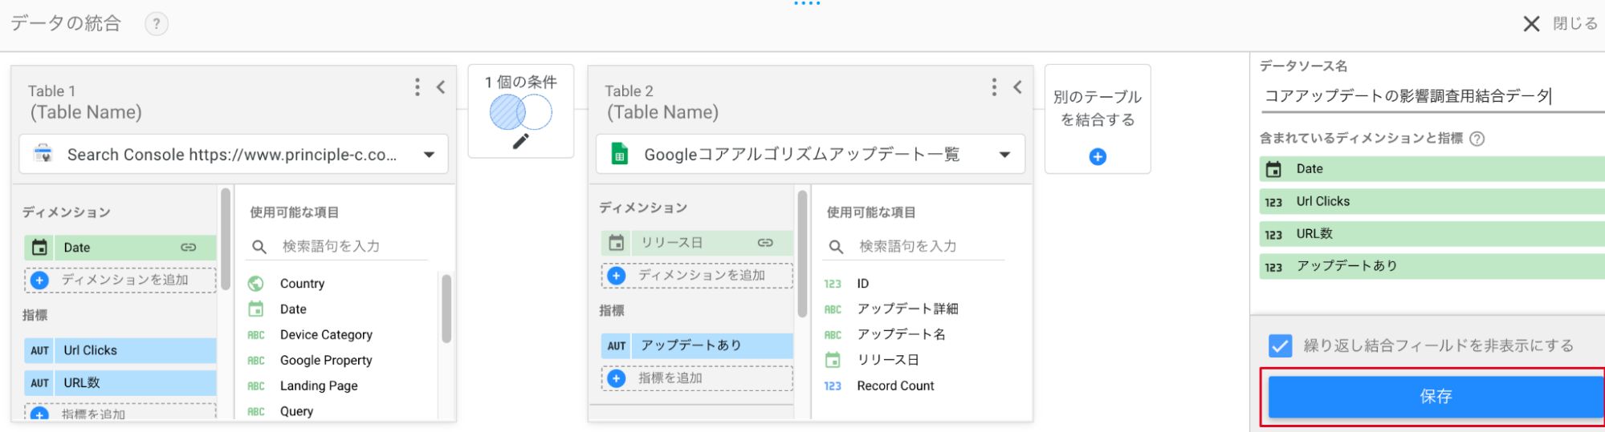The image size is (1605, 432).
Task: Open Search Console data source dropdown
Action: tap(430, 155)
